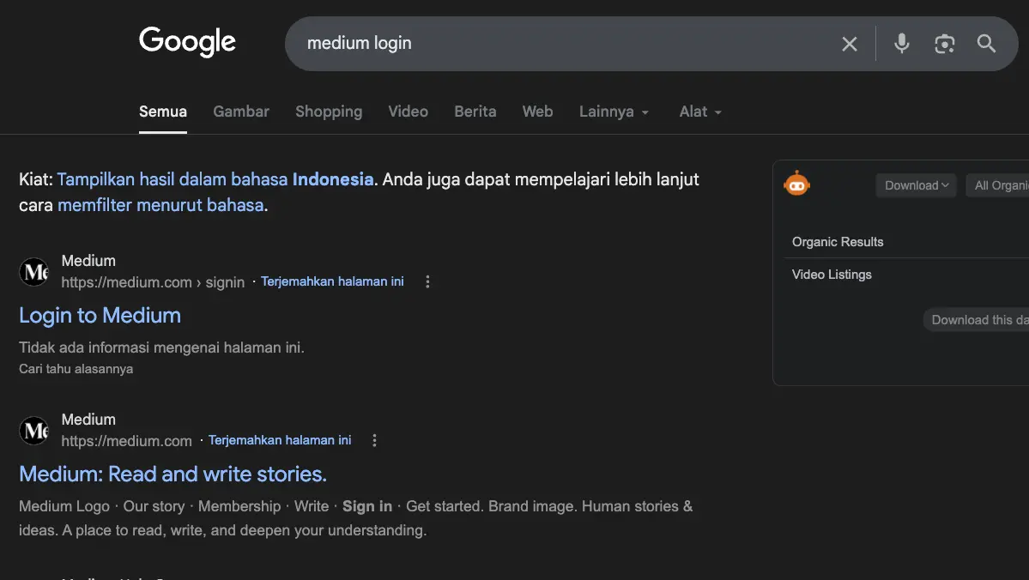Viewport: 1029px width, 580px height.
Task: Select Video Listings in extension panel
Action: (832, 275)
